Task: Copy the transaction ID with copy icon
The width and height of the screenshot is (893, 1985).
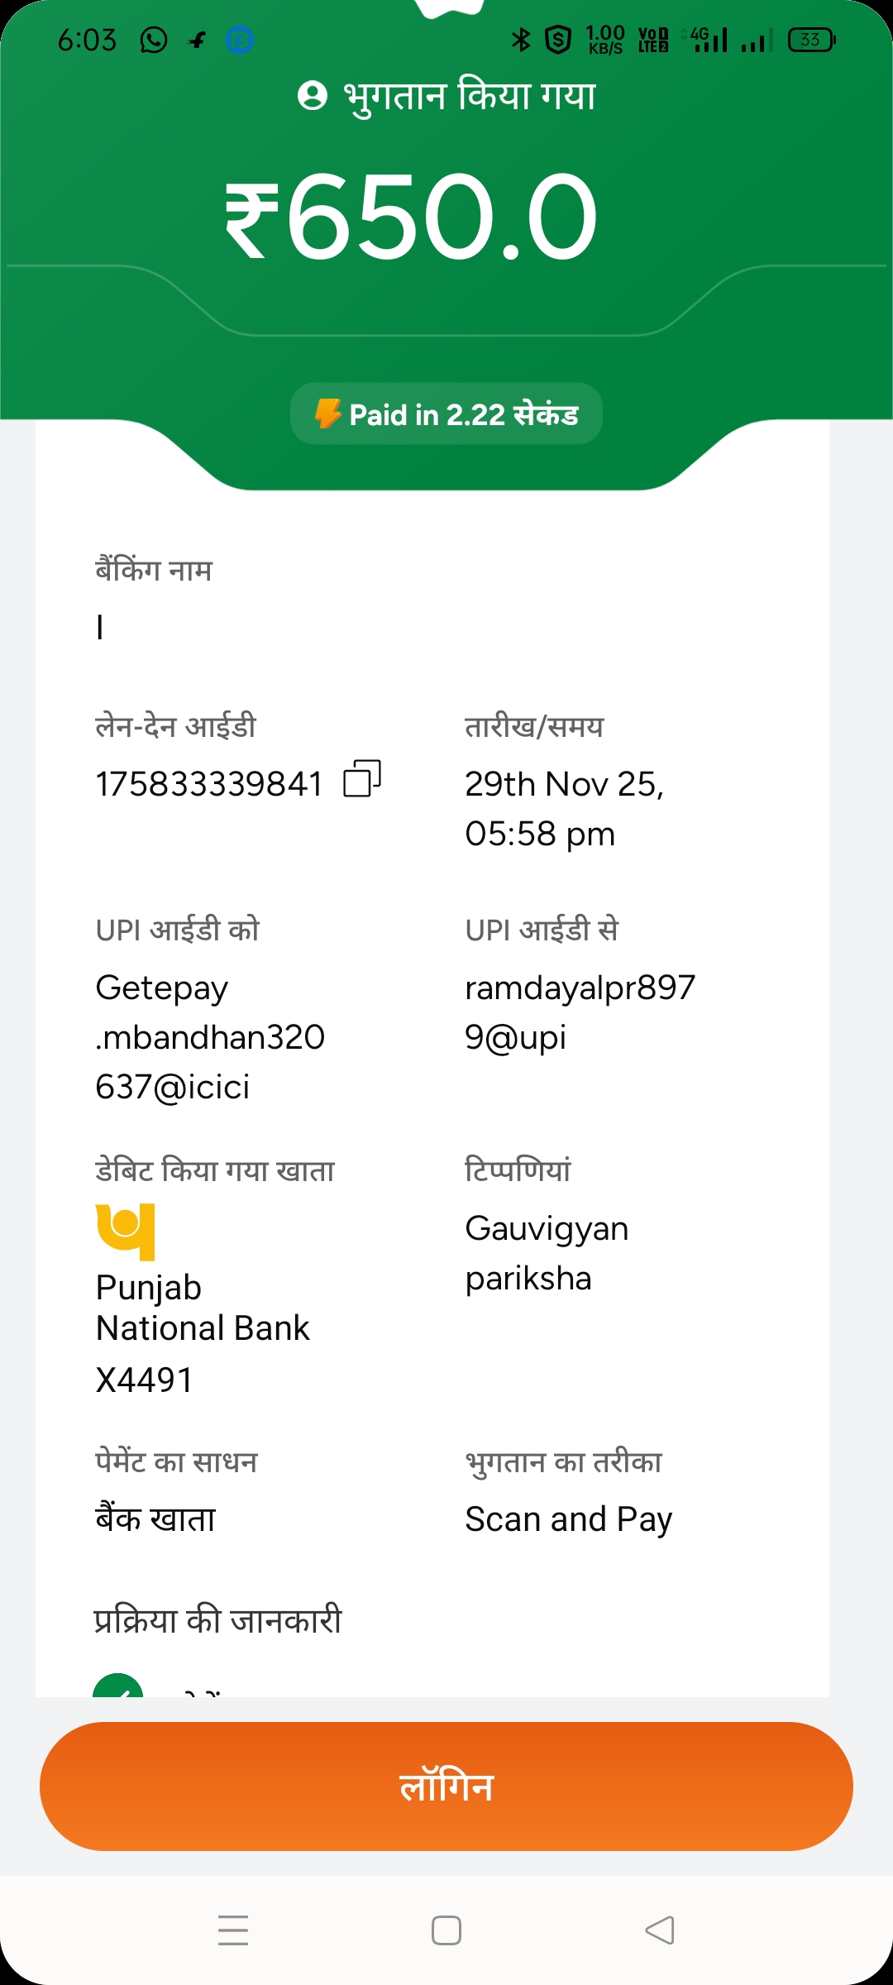Action: [x=362, y=779]
